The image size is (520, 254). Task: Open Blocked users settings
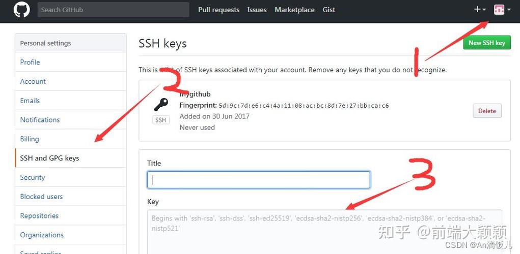pos(41,197)
